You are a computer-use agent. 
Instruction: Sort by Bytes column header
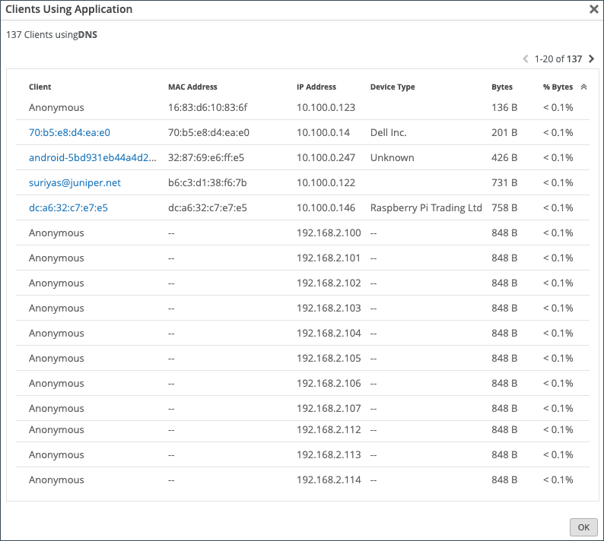(x=502, y=87)
